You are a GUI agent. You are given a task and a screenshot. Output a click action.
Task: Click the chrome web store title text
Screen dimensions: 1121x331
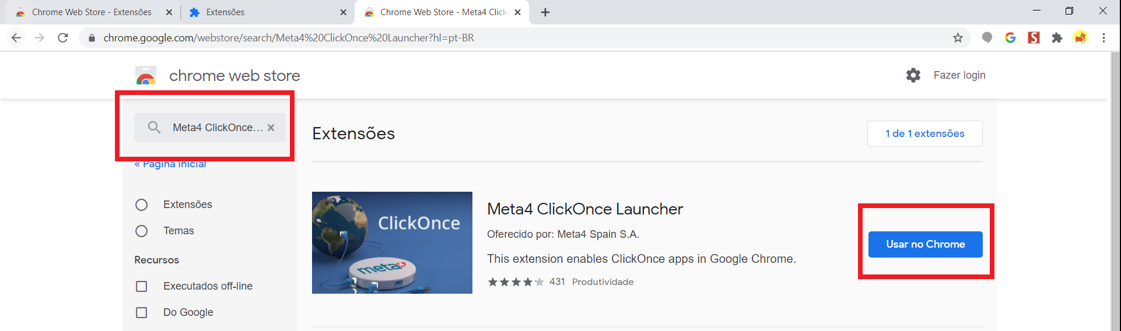[x=234, y=76]
